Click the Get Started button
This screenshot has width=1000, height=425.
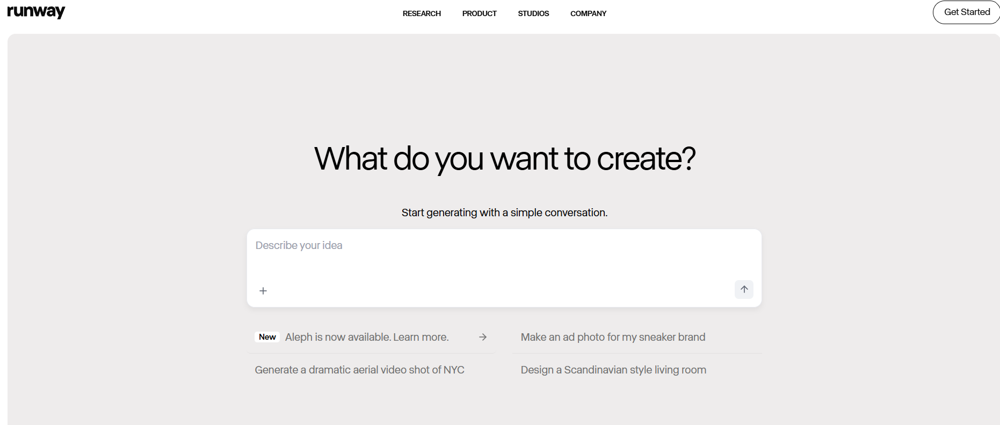coord(967,12)
